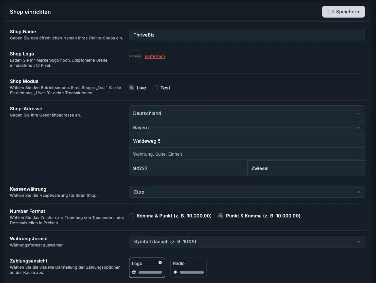Screen dimensions: 376x283
Task: Choose Komma & Punkt number format
Action: (132, 216)
